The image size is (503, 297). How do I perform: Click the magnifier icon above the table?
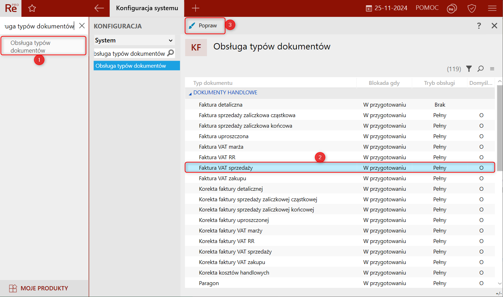pos(481,69)
